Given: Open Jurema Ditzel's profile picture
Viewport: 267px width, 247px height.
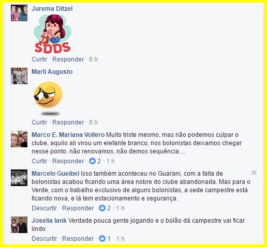Looking at the screenshot, I should pyautogui.click(x=19, y=13).
